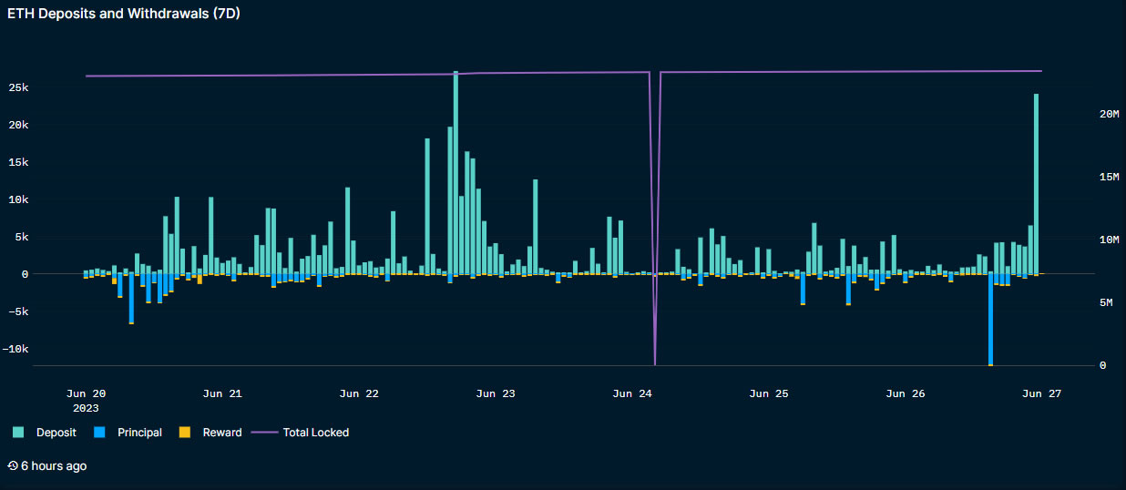Click the bottom of the Total Locked line dip

655,363
